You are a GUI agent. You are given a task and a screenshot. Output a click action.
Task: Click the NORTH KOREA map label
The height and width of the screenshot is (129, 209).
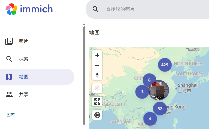coord(188,64)
